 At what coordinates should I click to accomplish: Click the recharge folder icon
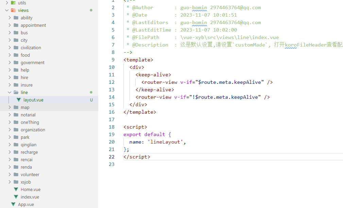coord(16,152)
